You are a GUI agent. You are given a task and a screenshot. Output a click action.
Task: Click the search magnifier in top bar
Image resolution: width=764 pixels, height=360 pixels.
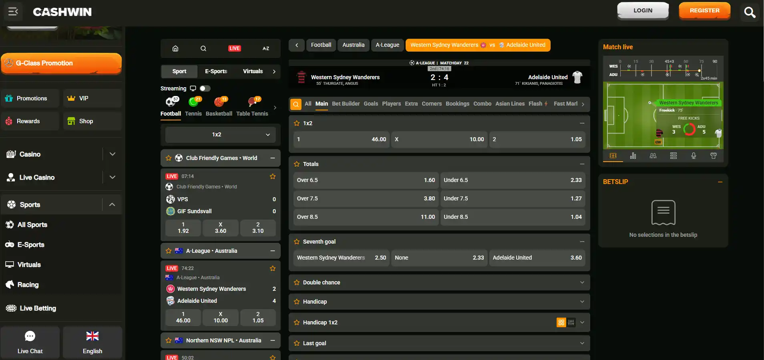(750, 12)
